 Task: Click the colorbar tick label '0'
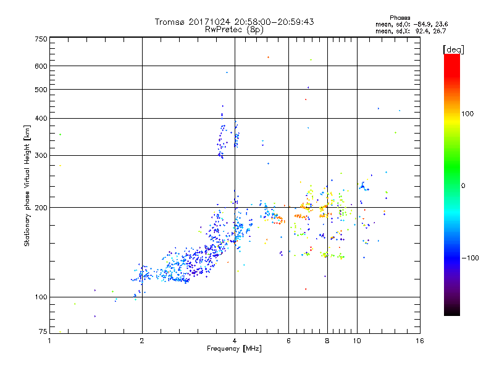(x=463, y=186)
